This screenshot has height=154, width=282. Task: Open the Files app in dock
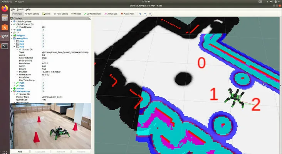[5, 18]
